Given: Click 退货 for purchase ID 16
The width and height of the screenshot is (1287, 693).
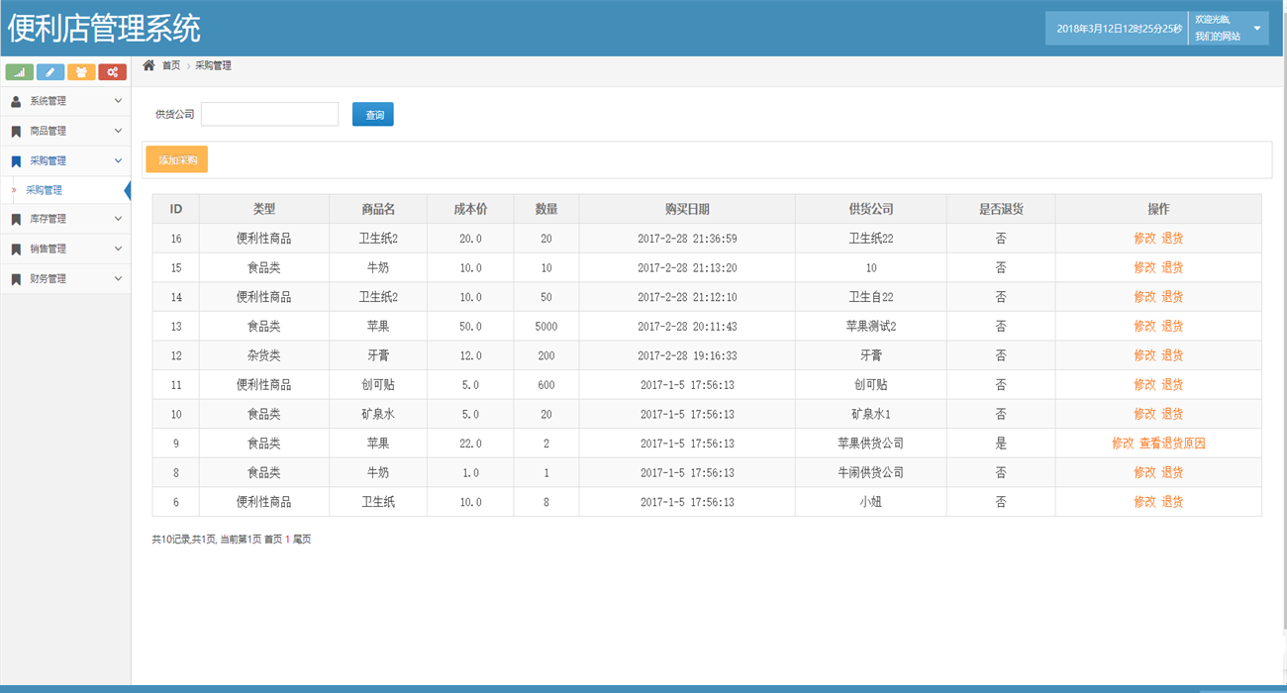Looking at the screenshot, I should pyautogui.click(x=1172, y=239).
